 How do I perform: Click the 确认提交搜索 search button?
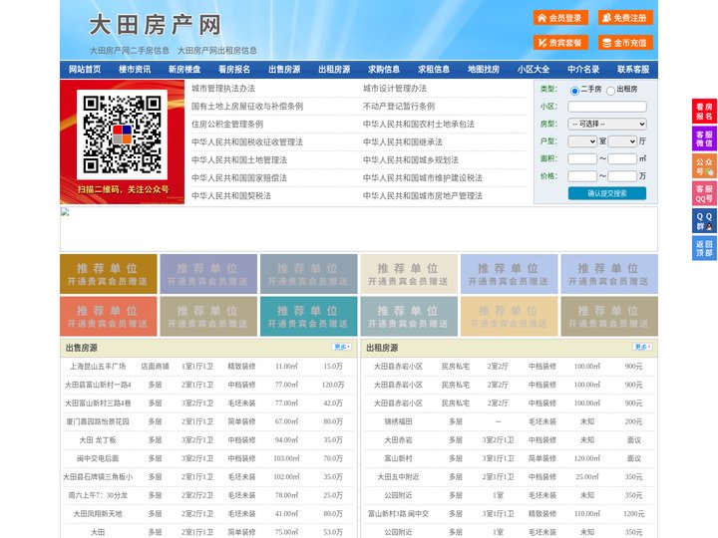pyautogui.click(x=607, y=193)
